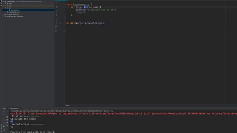This screenshot has height=133, width=237.
Task: Select the src folder row
Action: tap(29, 8)
